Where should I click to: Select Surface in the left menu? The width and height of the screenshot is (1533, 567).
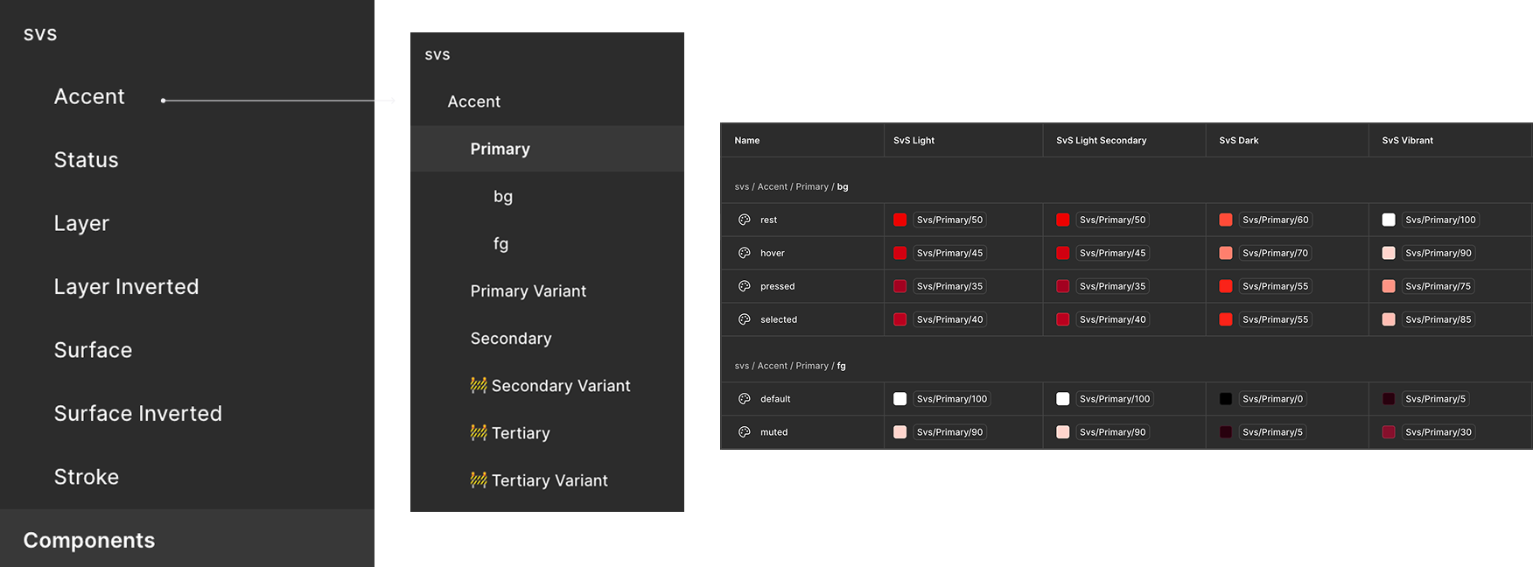click(x=93, y=350)
